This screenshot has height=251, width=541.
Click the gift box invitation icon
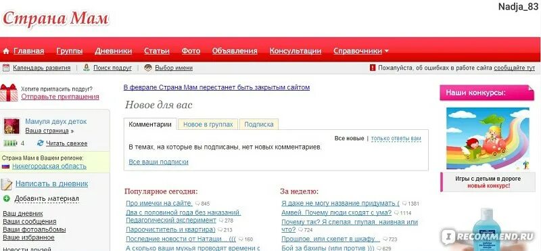[9, 93]
